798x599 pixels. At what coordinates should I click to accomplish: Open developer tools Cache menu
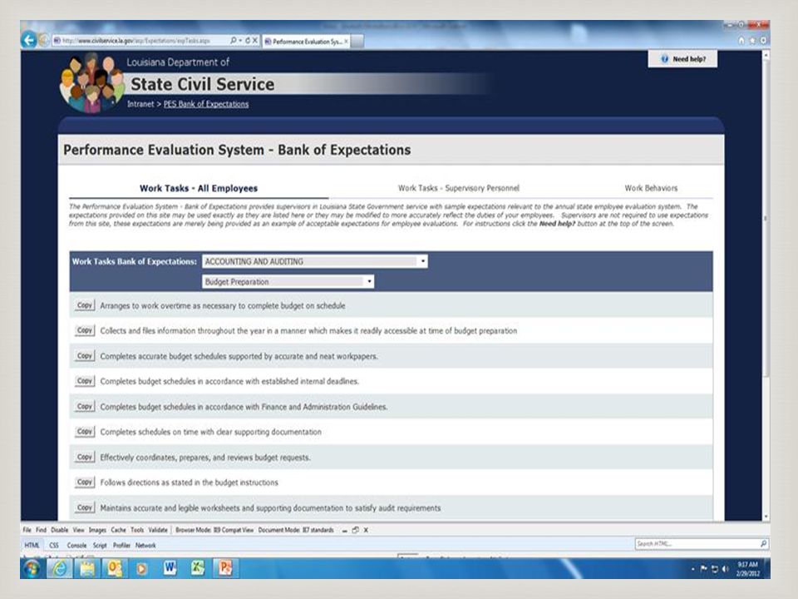(x=118, y=530)
